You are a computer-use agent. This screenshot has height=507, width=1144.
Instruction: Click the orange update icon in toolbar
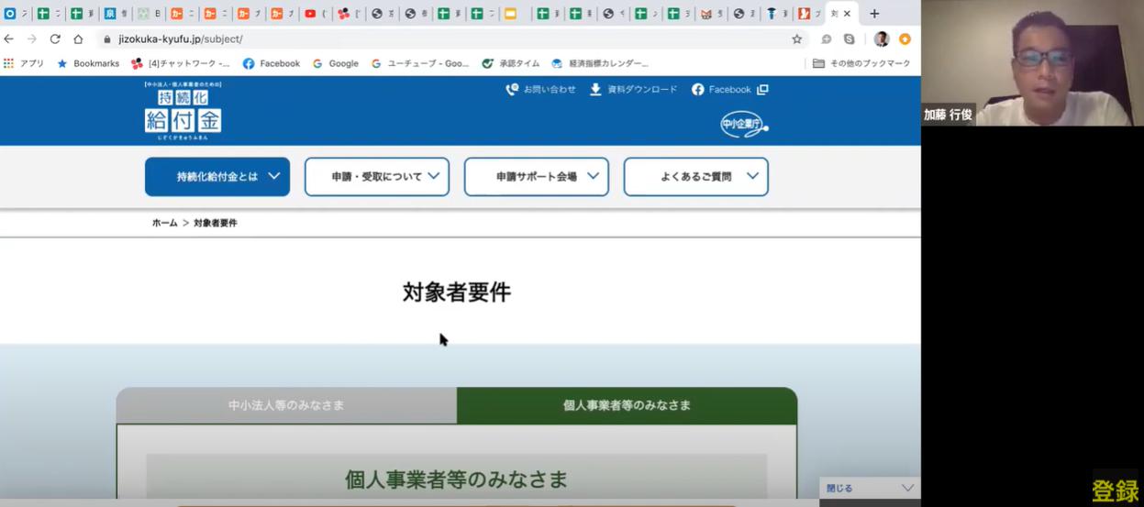pyautogui.click(x=905, y=39)
